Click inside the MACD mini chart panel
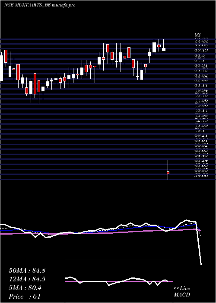Screen dimensions: 216x303 [119, 281]
